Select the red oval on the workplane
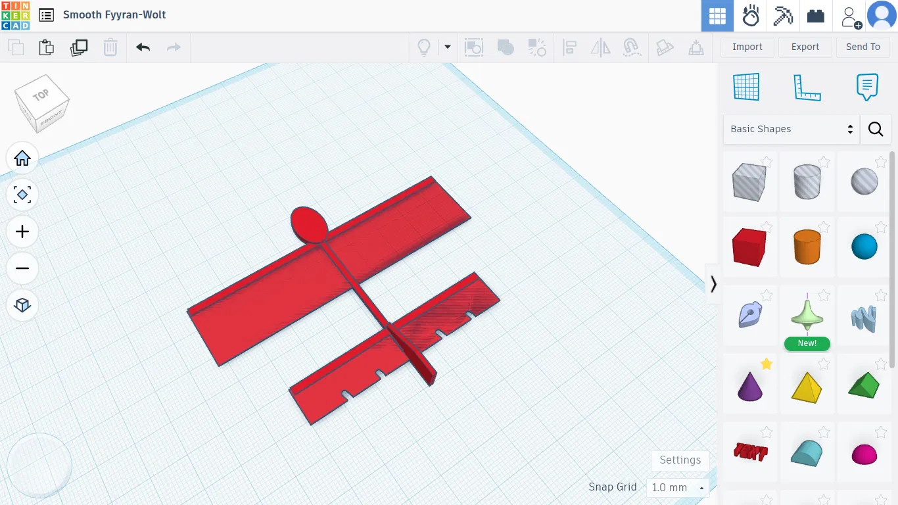This screenshot has height=505, width=898. click(309, 224)
